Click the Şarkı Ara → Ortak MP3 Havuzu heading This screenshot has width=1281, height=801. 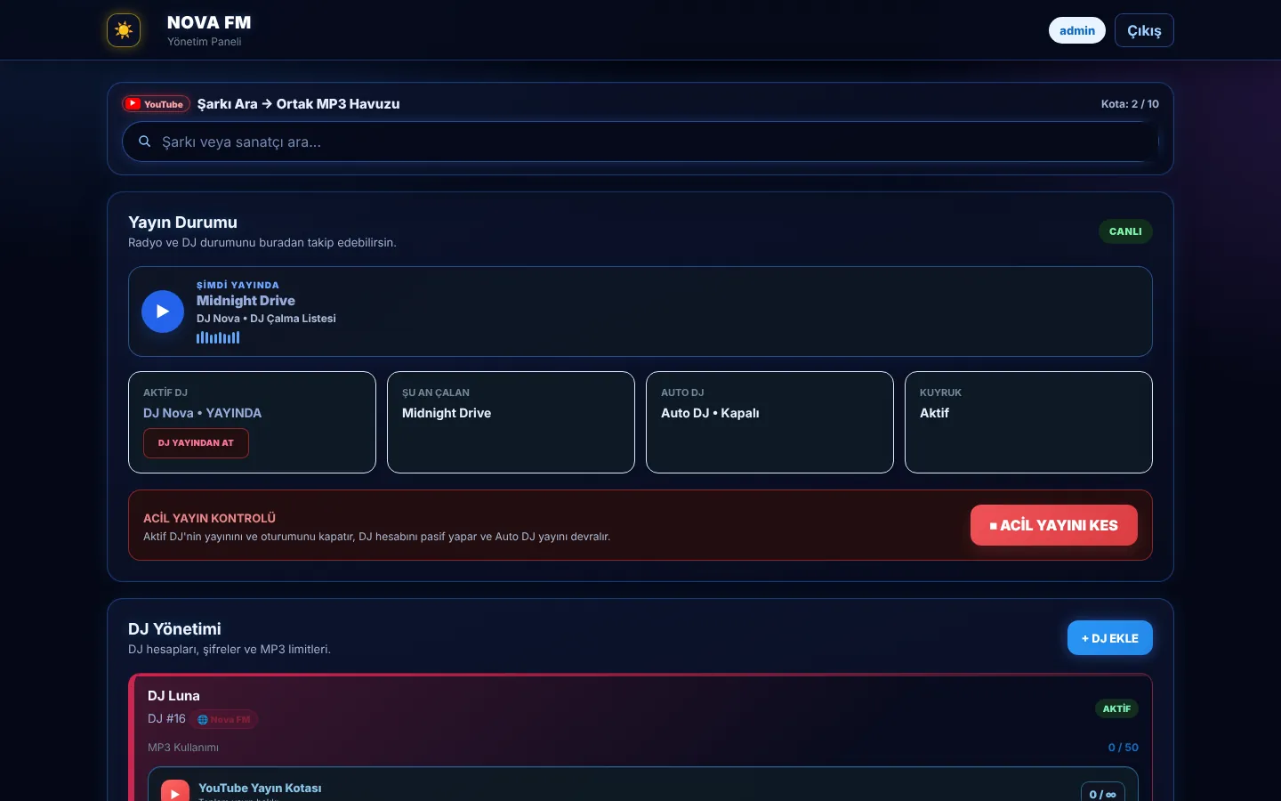(x=298, y=104)
